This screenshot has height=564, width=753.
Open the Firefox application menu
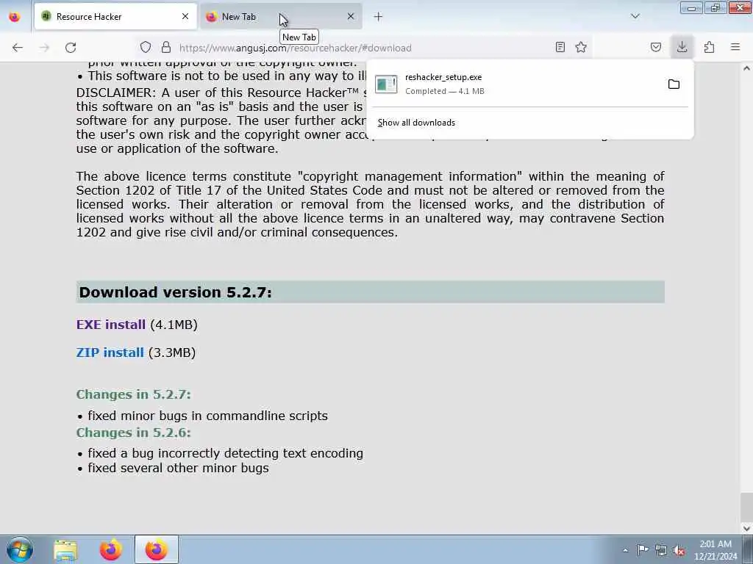(735, 47)
